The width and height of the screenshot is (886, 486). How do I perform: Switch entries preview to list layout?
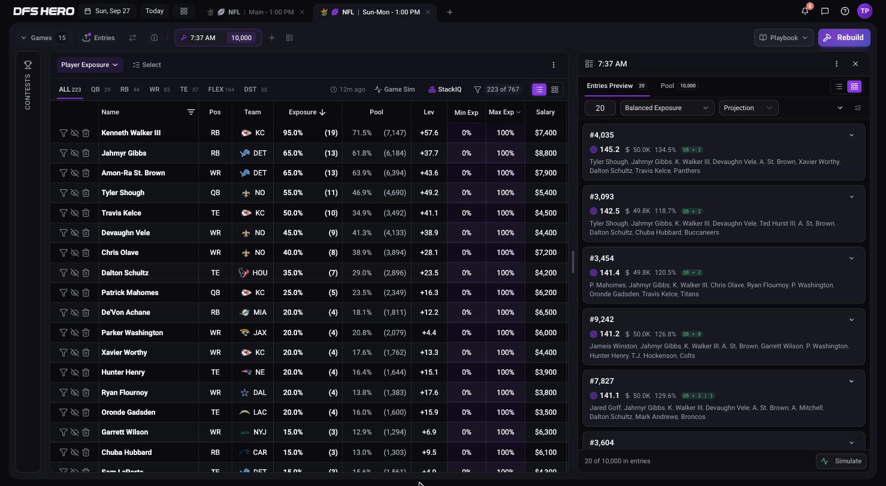(839, 87)
